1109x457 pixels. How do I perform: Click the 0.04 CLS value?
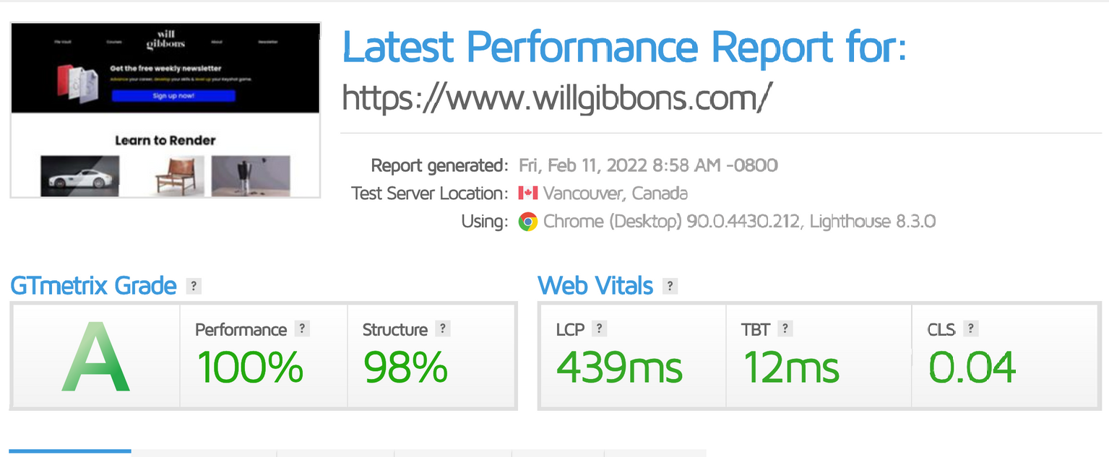point(972,367)
